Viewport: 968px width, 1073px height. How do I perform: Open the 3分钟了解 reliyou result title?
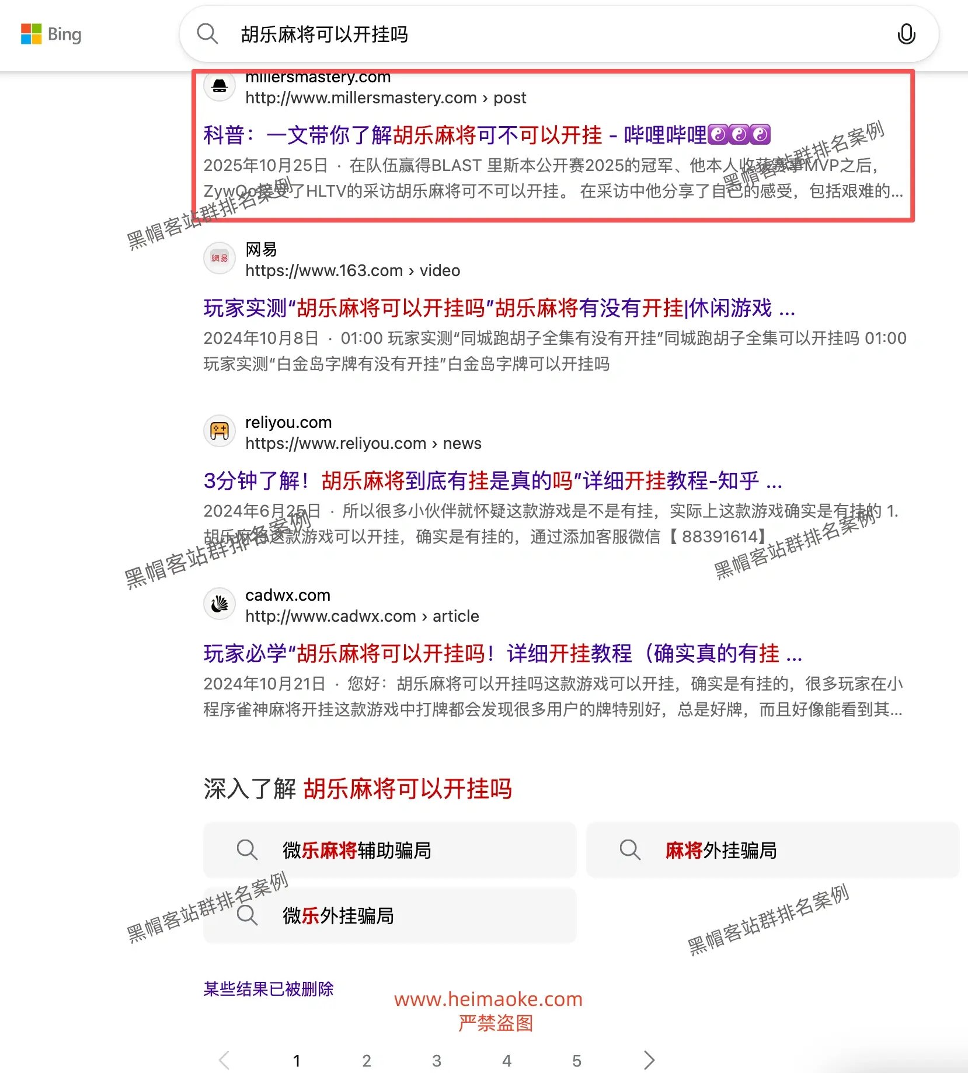coord(493,480)
